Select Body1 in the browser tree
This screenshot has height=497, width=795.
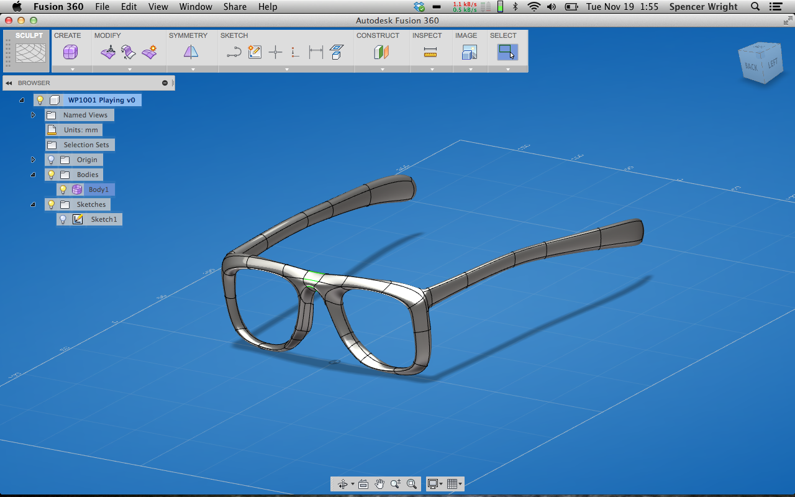pyautogui.click(x=98, y=189)
